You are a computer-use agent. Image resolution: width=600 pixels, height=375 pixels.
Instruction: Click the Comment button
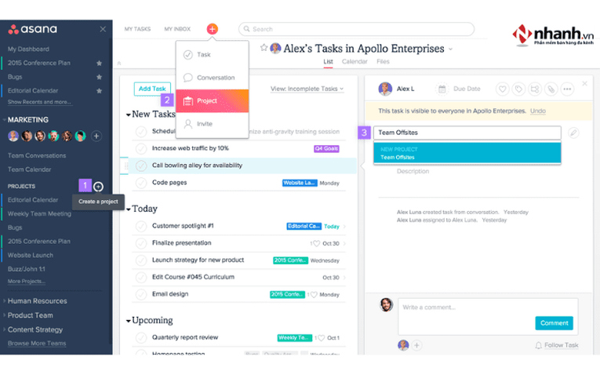(x=554, y=323)
